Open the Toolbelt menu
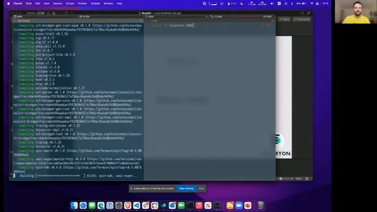The height and width of the screenshot is (212, 377). coord(95,4)
